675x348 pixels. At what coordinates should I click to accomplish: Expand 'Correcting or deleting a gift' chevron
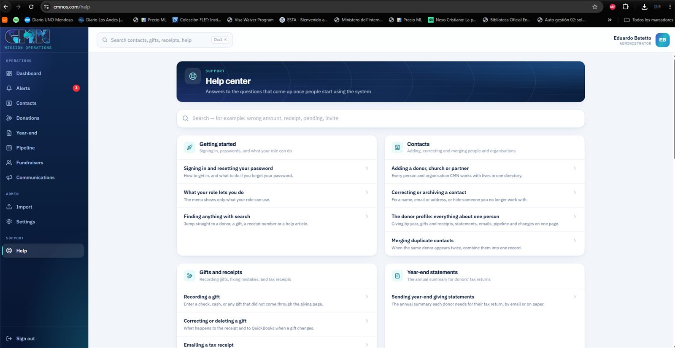coord(367,321)
